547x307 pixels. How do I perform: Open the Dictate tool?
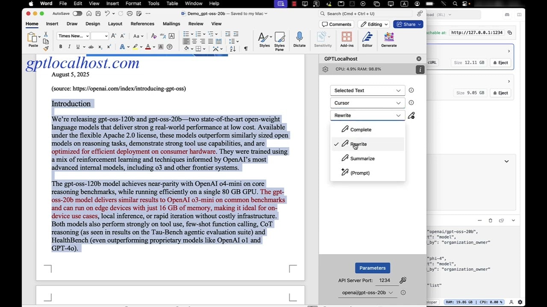coord(299,39)
